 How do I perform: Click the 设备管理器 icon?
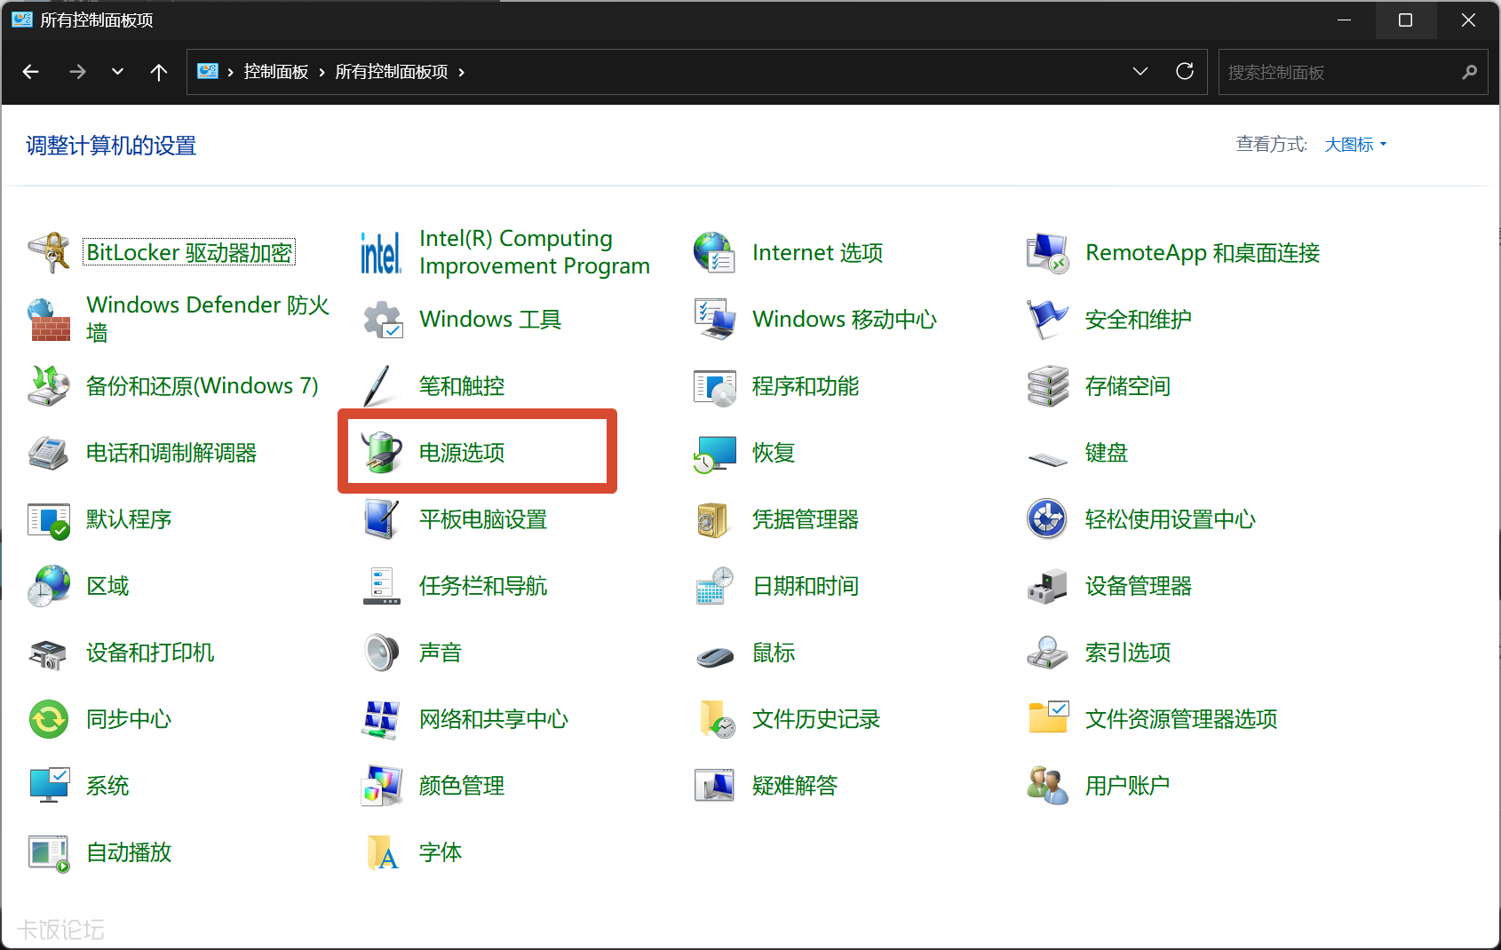pos(1048,586)
